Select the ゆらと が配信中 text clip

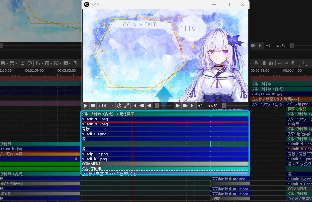click(x=40, y=184)
